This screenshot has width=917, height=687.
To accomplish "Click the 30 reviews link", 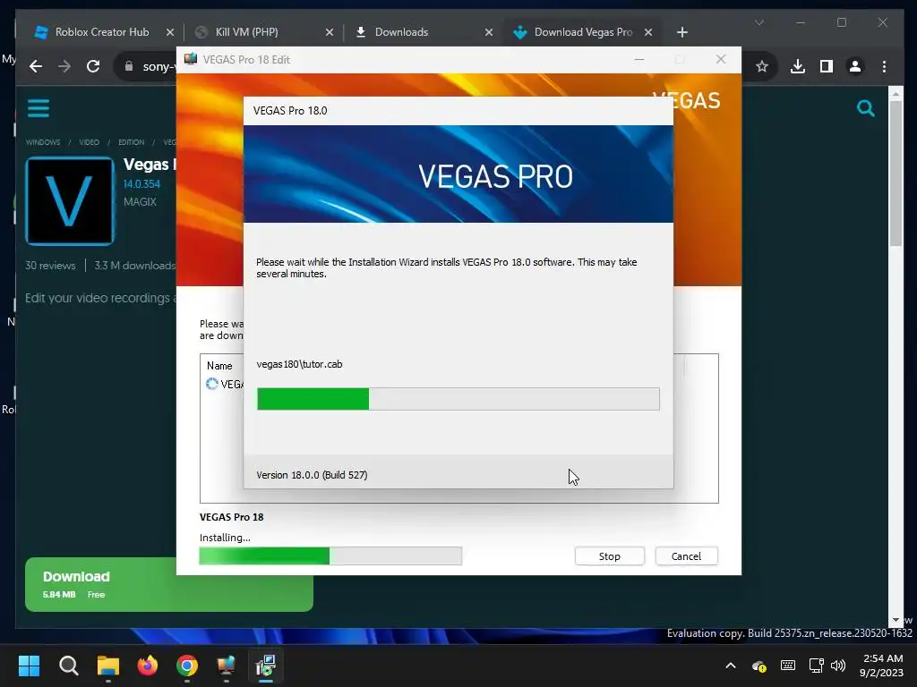I will [50, 265].
